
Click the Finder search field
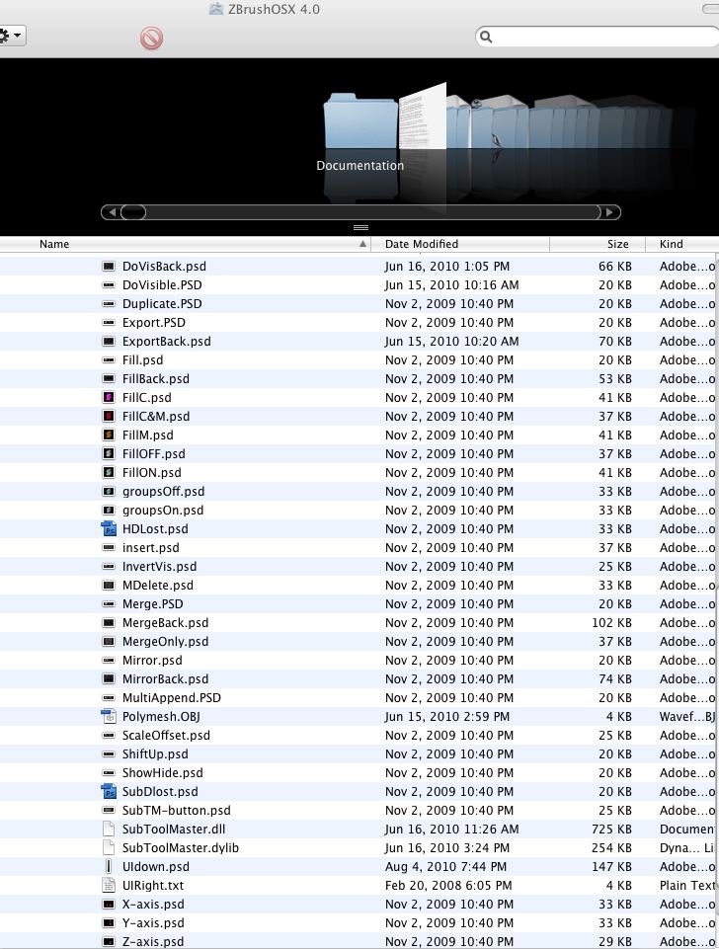point(598,37)
